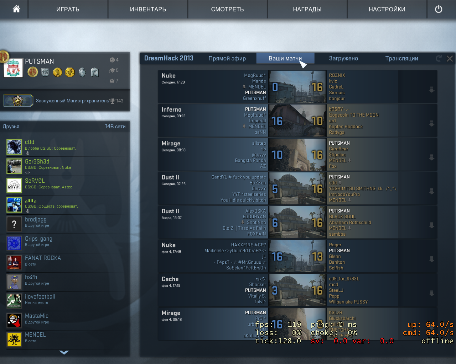The height and width of the screenshot is (364, 456).
Task: Click player name Dogecoin TO THE MOON
Action: pos(354,115)
